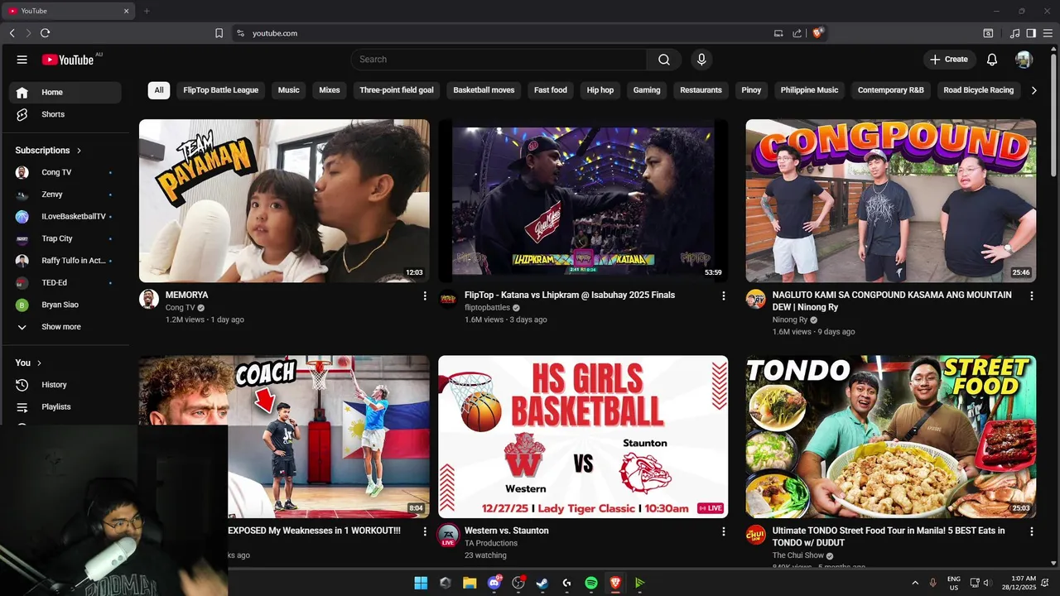Go back with browser back arrow
This screenshot has width=1060, height=596.
(12, 33)
